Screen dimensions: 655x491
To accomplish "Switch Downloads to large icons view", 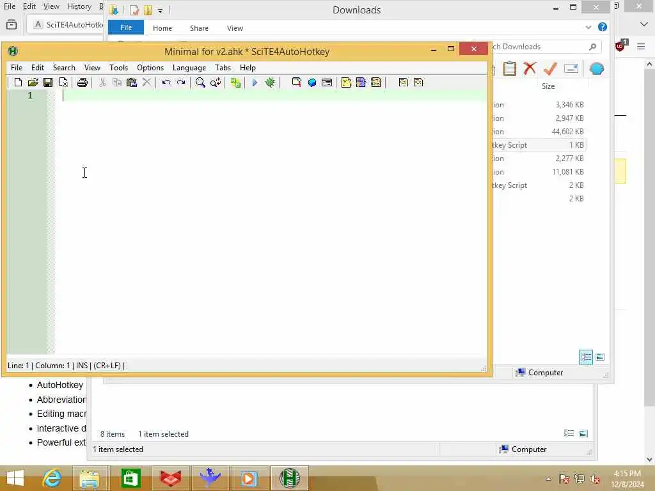I will coord(600,357).
